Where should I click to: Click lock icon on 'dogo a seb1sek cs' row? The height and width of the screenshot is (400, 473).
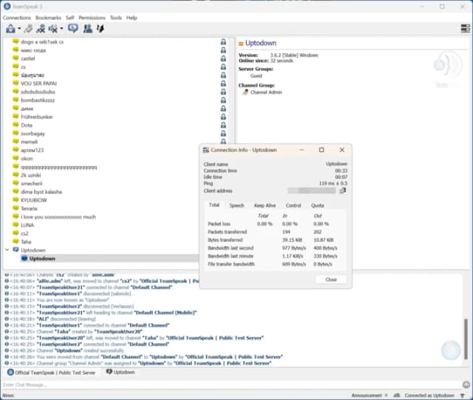coord(223,42)
